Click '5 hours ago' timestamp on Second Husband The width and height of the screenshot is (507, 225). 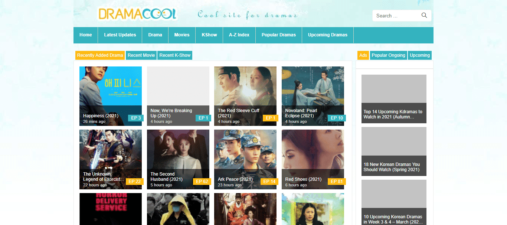[161, 185]
